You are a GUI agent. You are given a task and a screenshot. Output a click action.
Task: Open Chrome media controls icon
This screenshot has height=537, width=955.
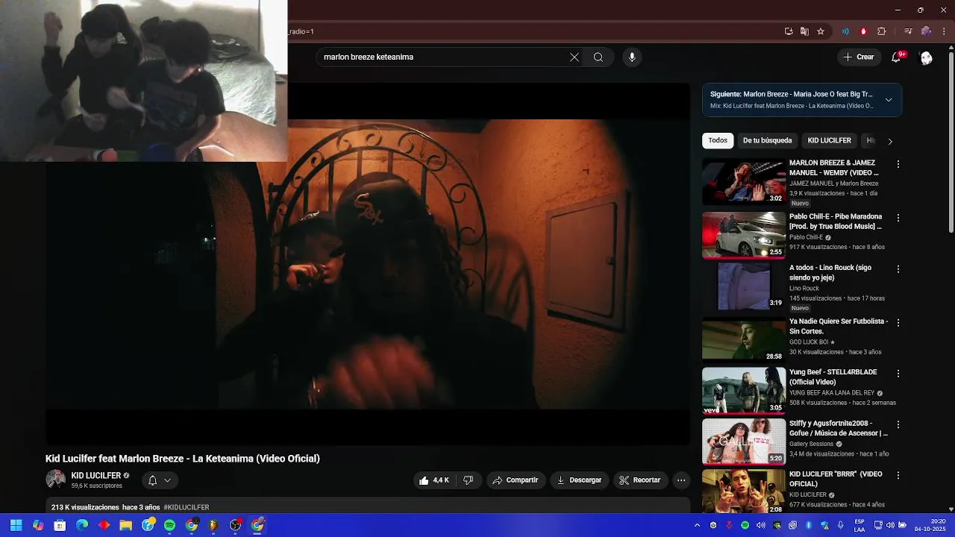pos(908,31)
